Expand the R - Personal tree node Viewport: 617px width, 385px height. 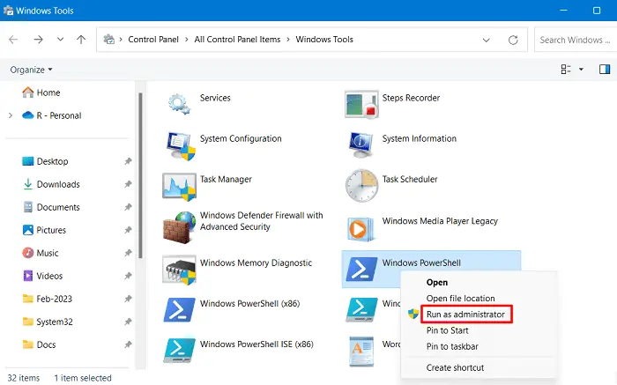(10, 115)
